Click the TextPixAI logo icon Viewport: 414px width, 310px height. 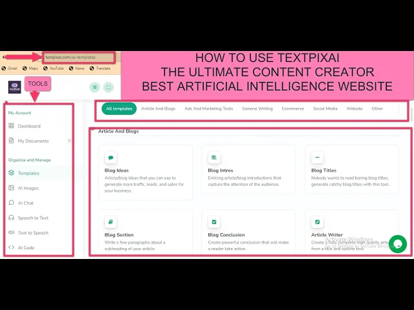(x=14, y=87)
